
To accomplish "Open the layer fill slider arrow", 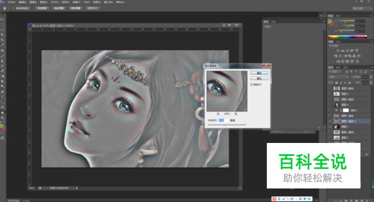I will [x=371, y=82].
